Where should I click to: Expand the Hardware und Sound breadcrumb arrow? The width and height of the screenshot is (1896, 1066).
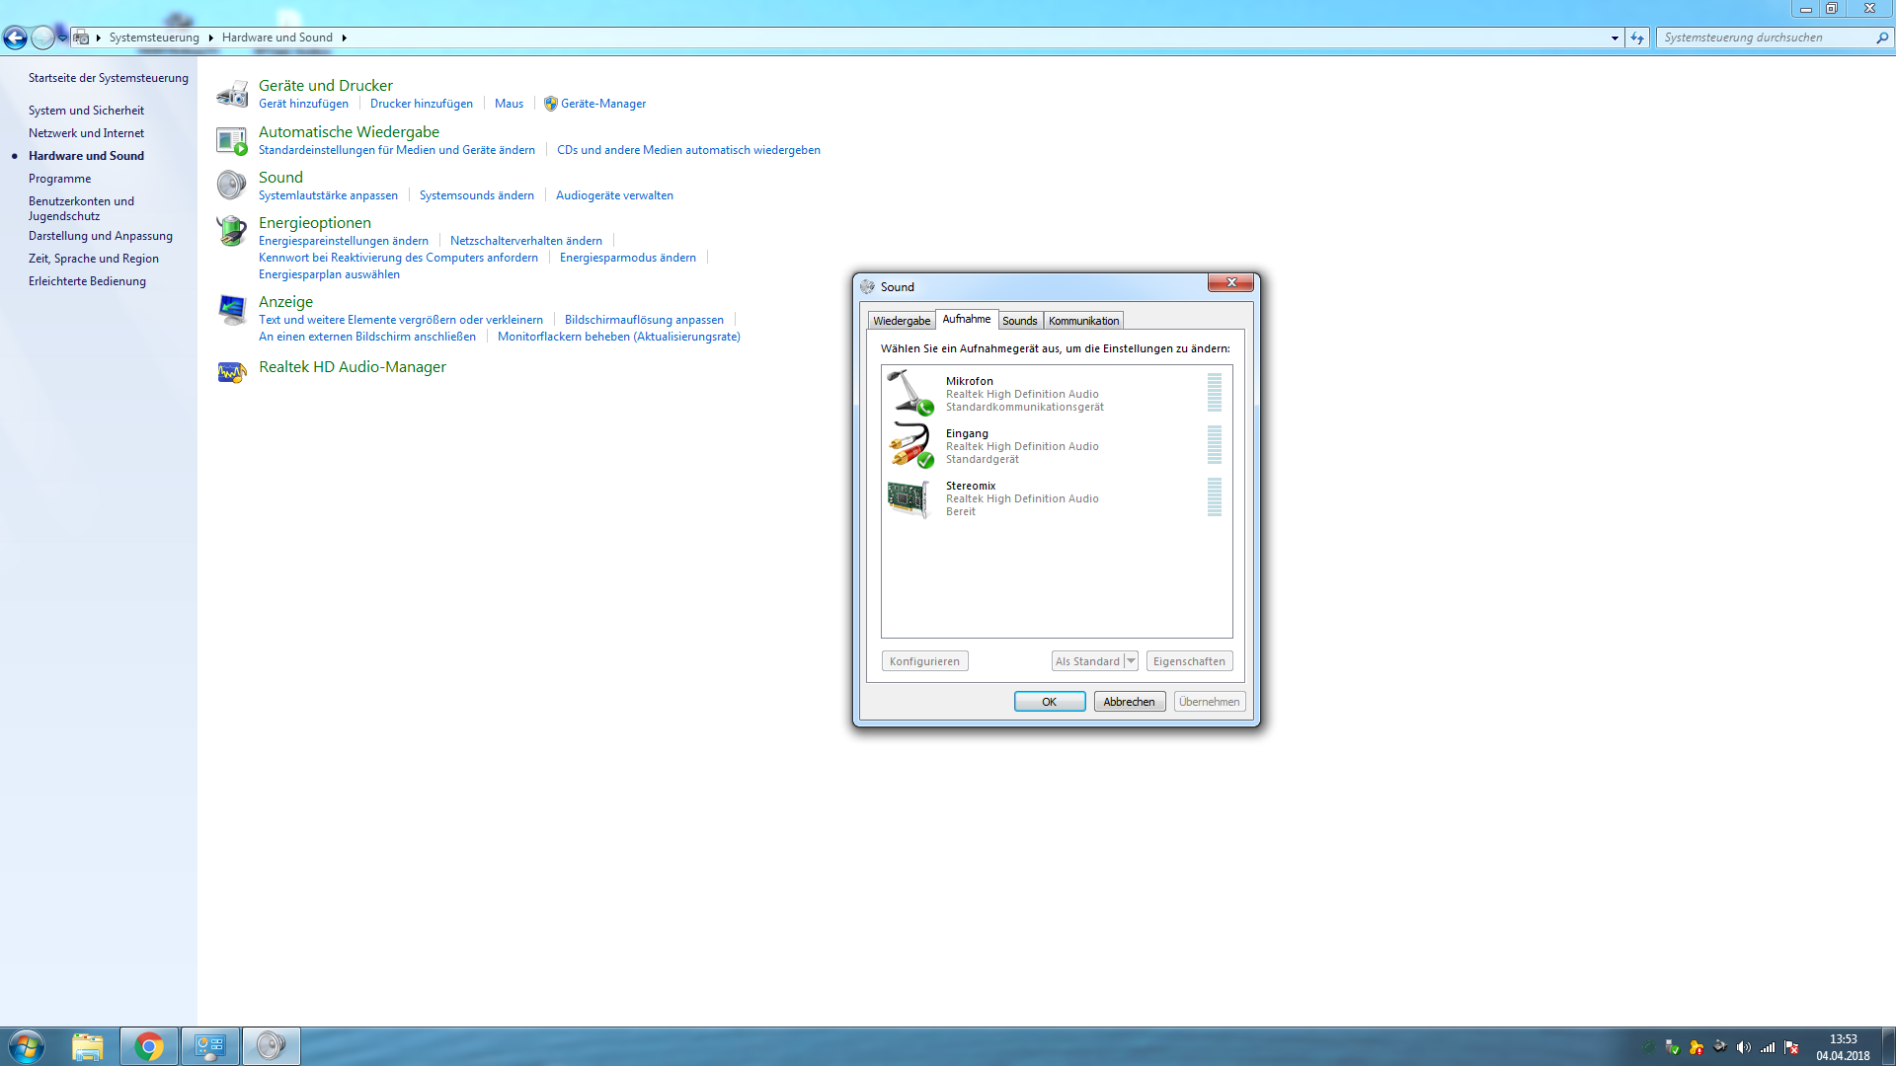point(344,38)
